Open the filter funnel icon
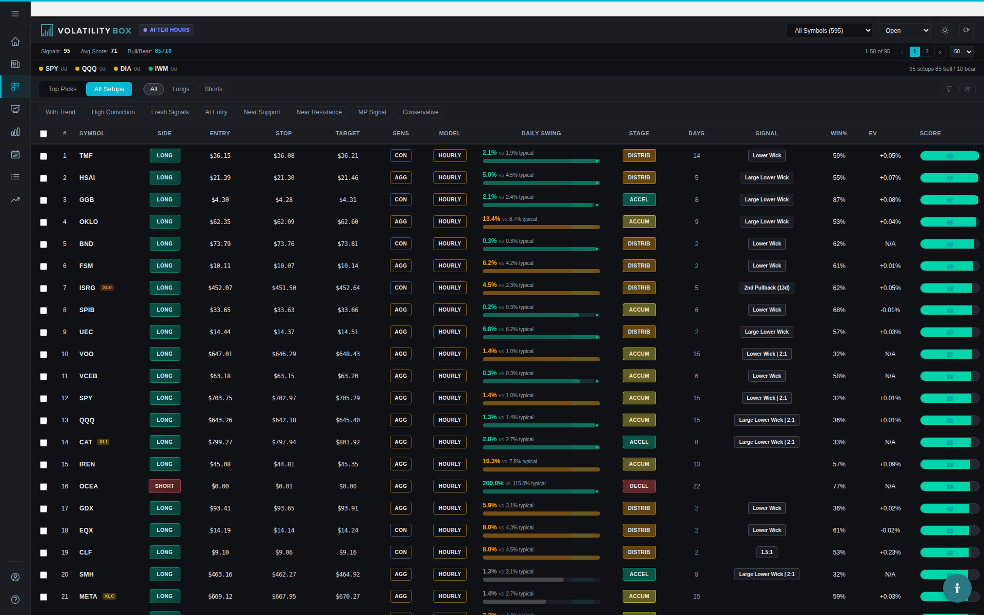 coord(949,89)
